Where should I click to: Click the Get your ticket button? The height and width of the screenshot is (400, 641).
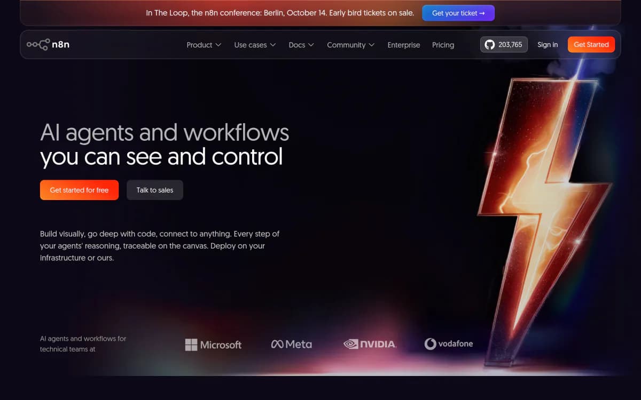(458, 13)
